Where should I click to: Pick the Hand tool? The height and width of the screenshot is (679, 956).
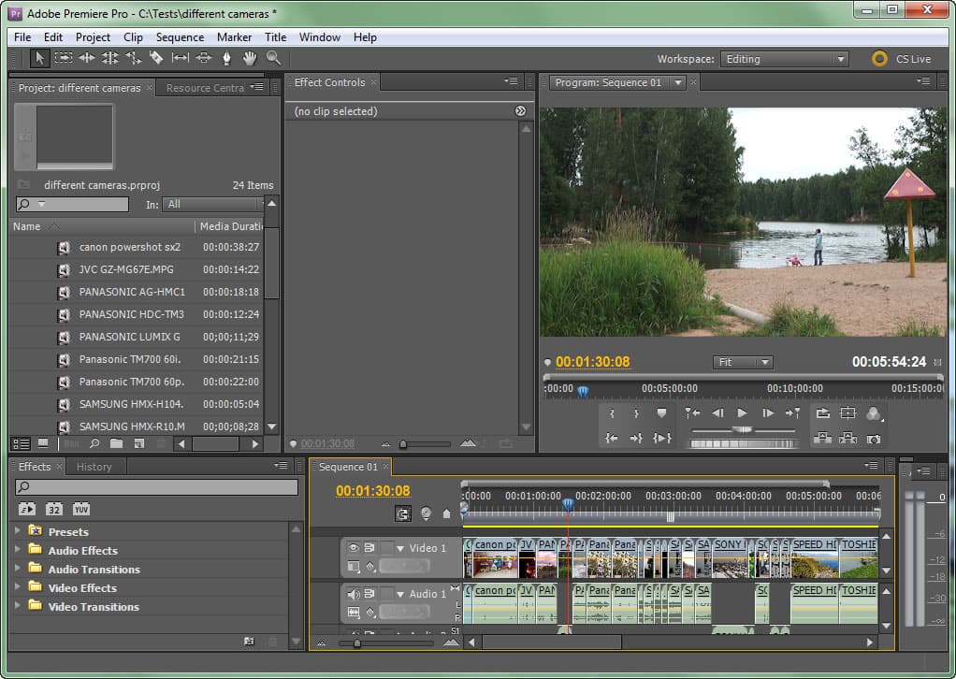pos(250,58)
